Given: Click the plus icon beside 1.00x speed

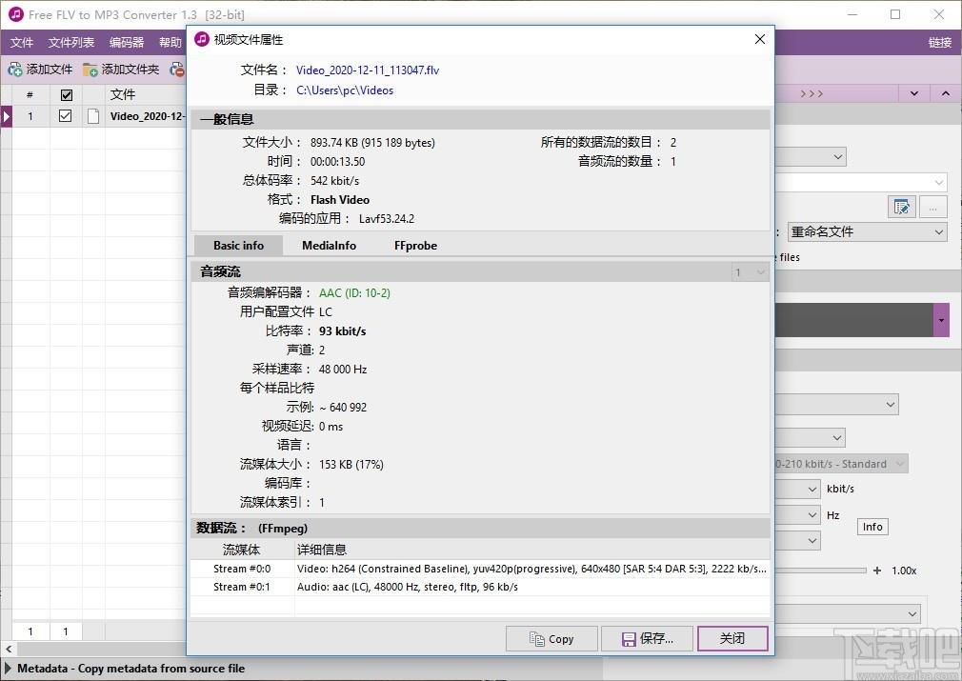Looking at the screenshot, I should click(x=877, y=571).
